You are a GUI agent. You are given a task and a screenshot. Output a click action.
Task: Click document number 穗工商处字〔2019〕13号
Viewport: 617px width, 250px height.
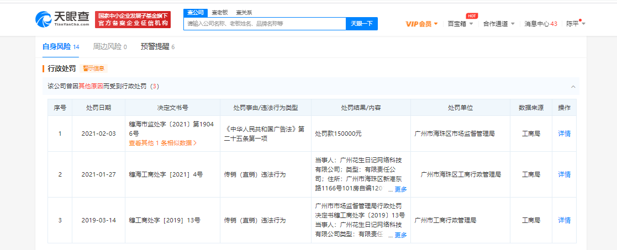coord(165,220)
